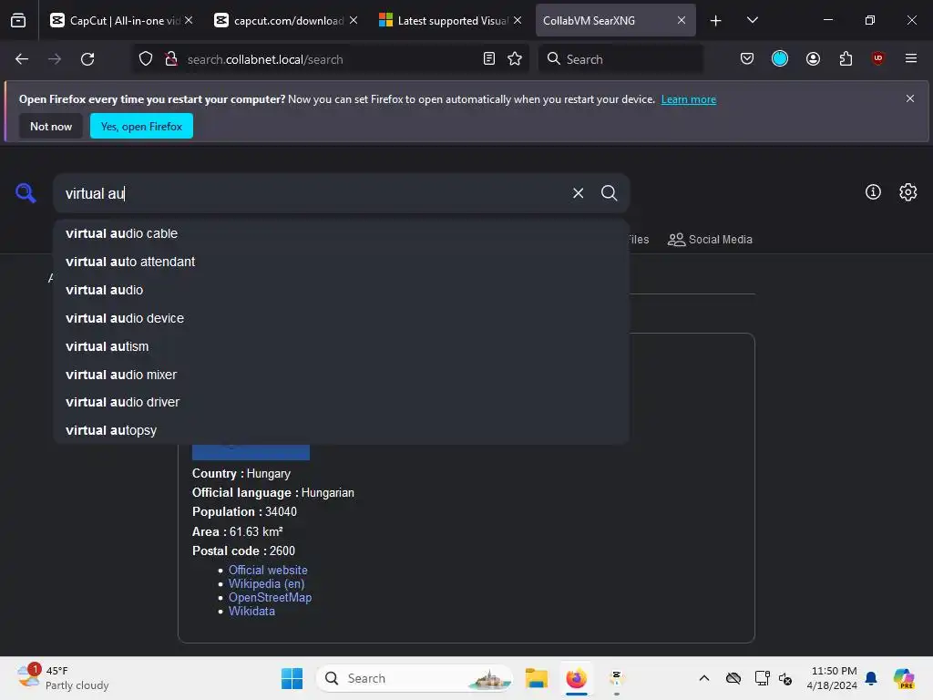Choose suggestion virtual auto attendant
Screen dimensions: 933x700
pos(341,262)
